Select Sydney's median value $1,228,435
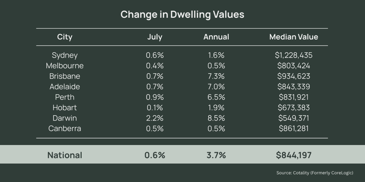365x182 pixels. click(x=294, y=55)
